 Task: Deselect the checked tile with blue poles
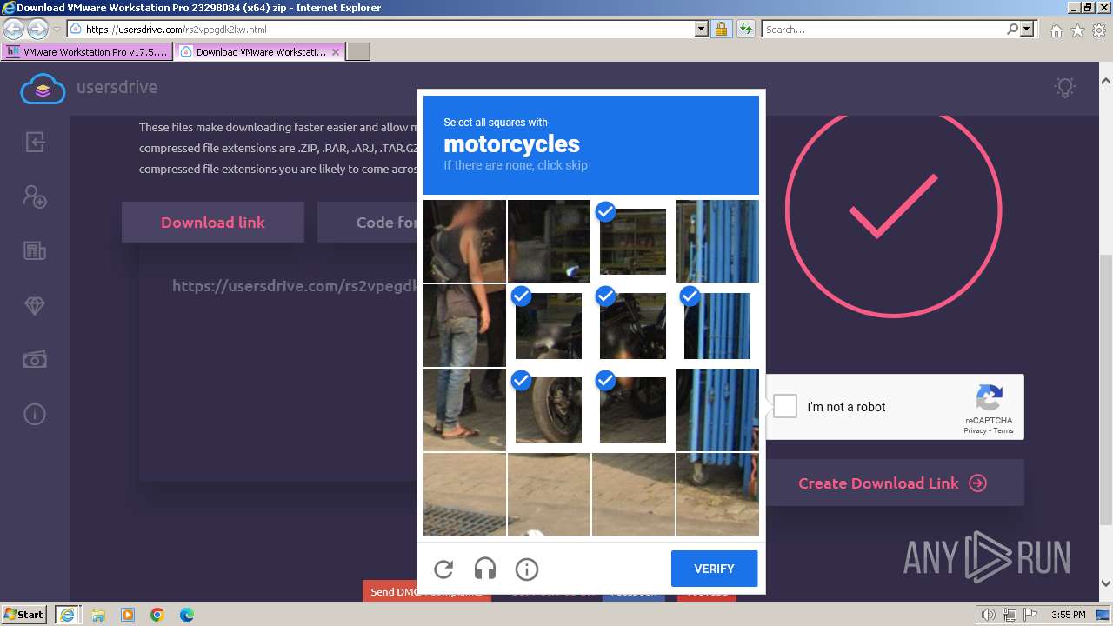click(717, 325)
